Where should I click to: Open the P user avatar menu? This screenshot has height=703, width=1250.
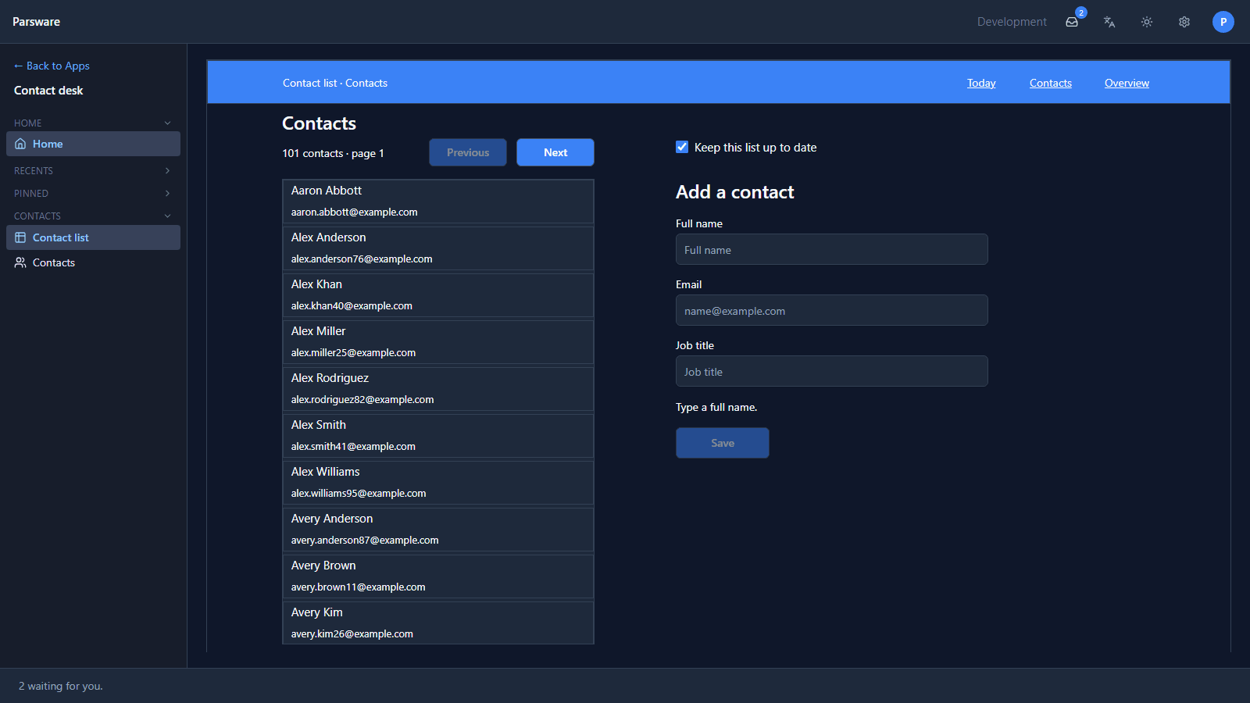click(1223, 22)
